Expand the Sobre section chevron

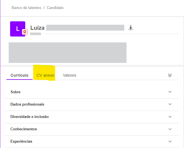[x=170, y=92]
